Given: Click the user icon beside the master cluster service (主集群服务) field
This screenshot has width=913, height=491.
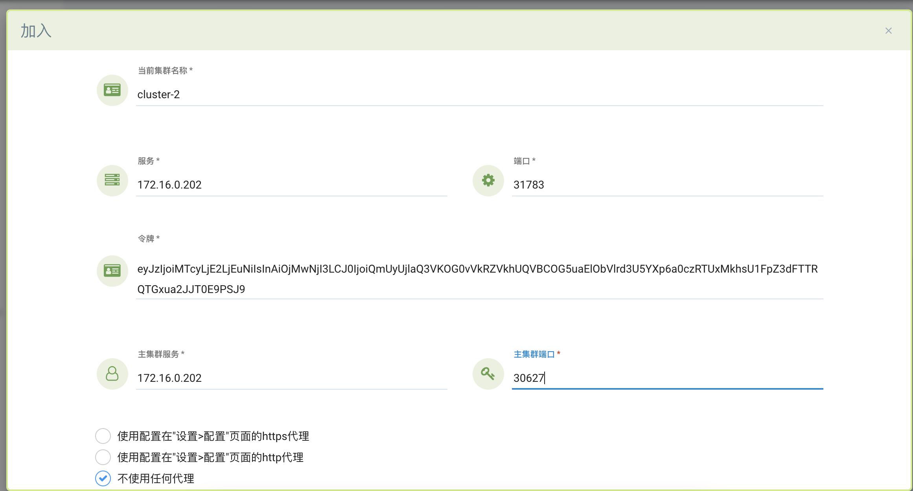Looking at the screenshot, I should click(112, 374).
